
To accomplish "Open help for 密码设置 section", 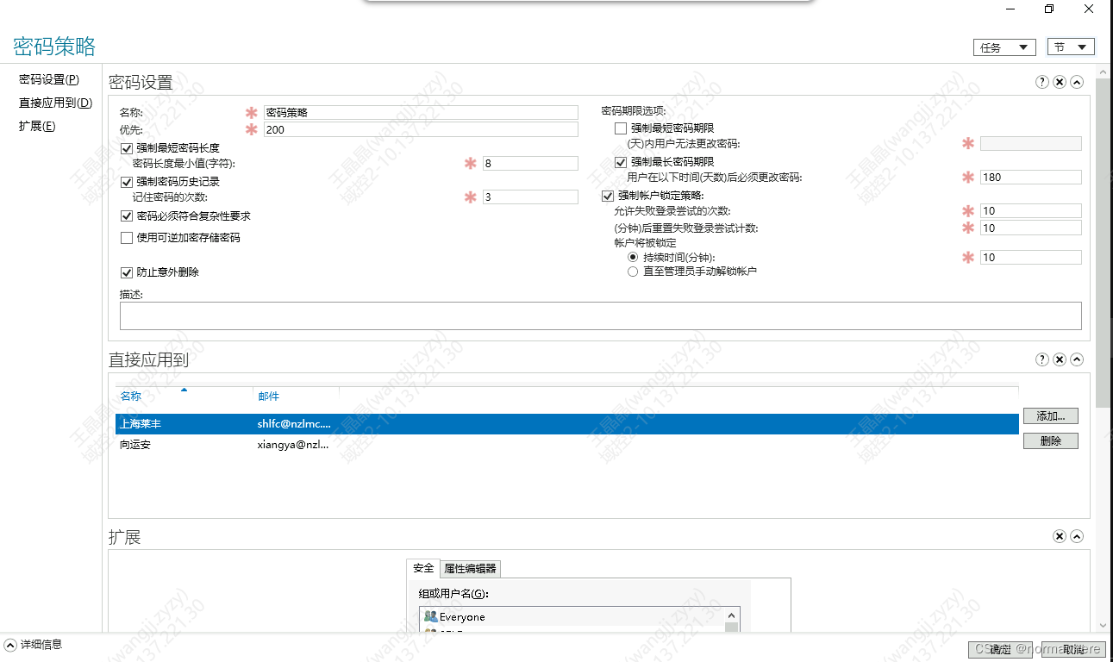I will click(1042, 82).
